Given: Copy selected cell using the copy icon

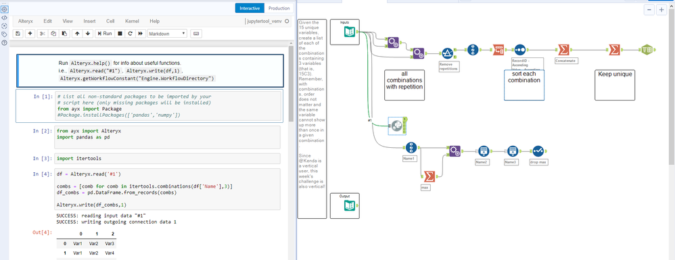Looking at the screenshot, I should pos(53,33).
